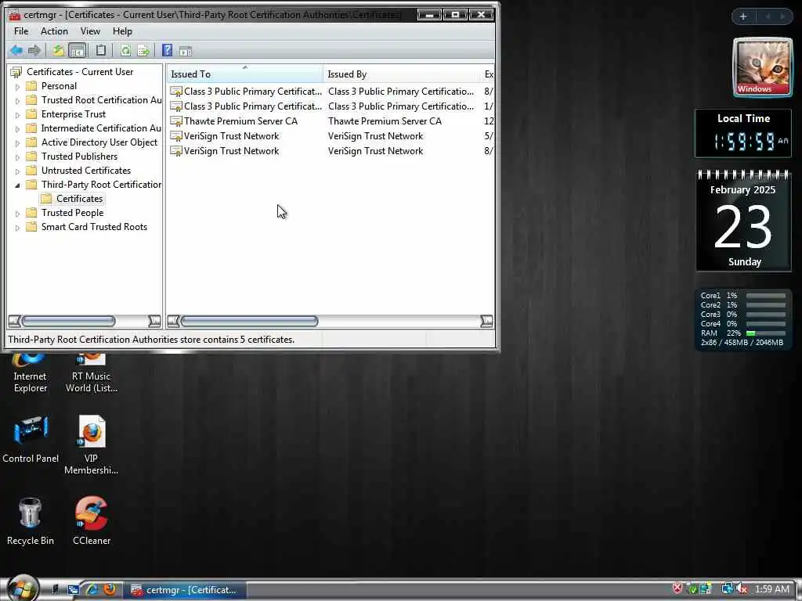This screenshot has width=802, height=601.
Task: Expand the Personal store node
Action: click(17, 86)
